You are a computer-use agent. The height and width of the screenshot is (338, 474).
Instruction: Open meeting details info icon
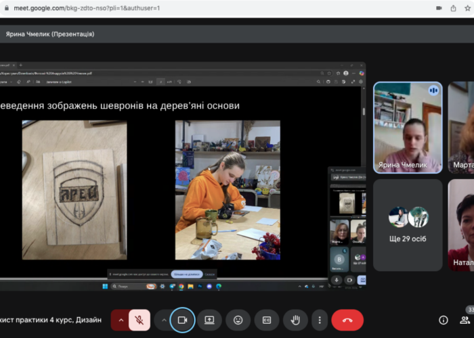[444, 320]
